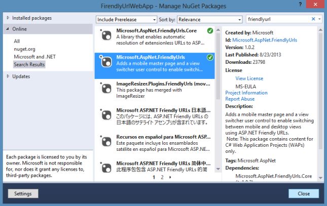Image resolution: width=327 pixels, height=206 pixels.
Task: Click the Last Published 8/23/2013 value
Action: click(270, 55)
